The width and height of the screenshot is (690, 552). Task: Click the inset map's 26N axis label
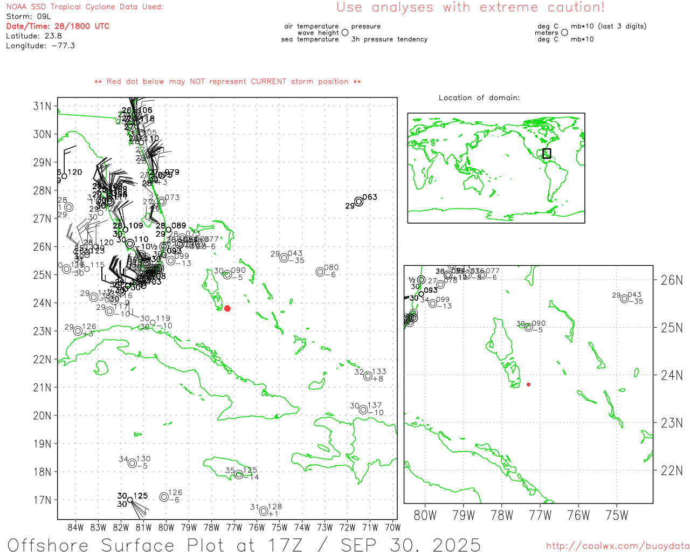coord(672,280)
